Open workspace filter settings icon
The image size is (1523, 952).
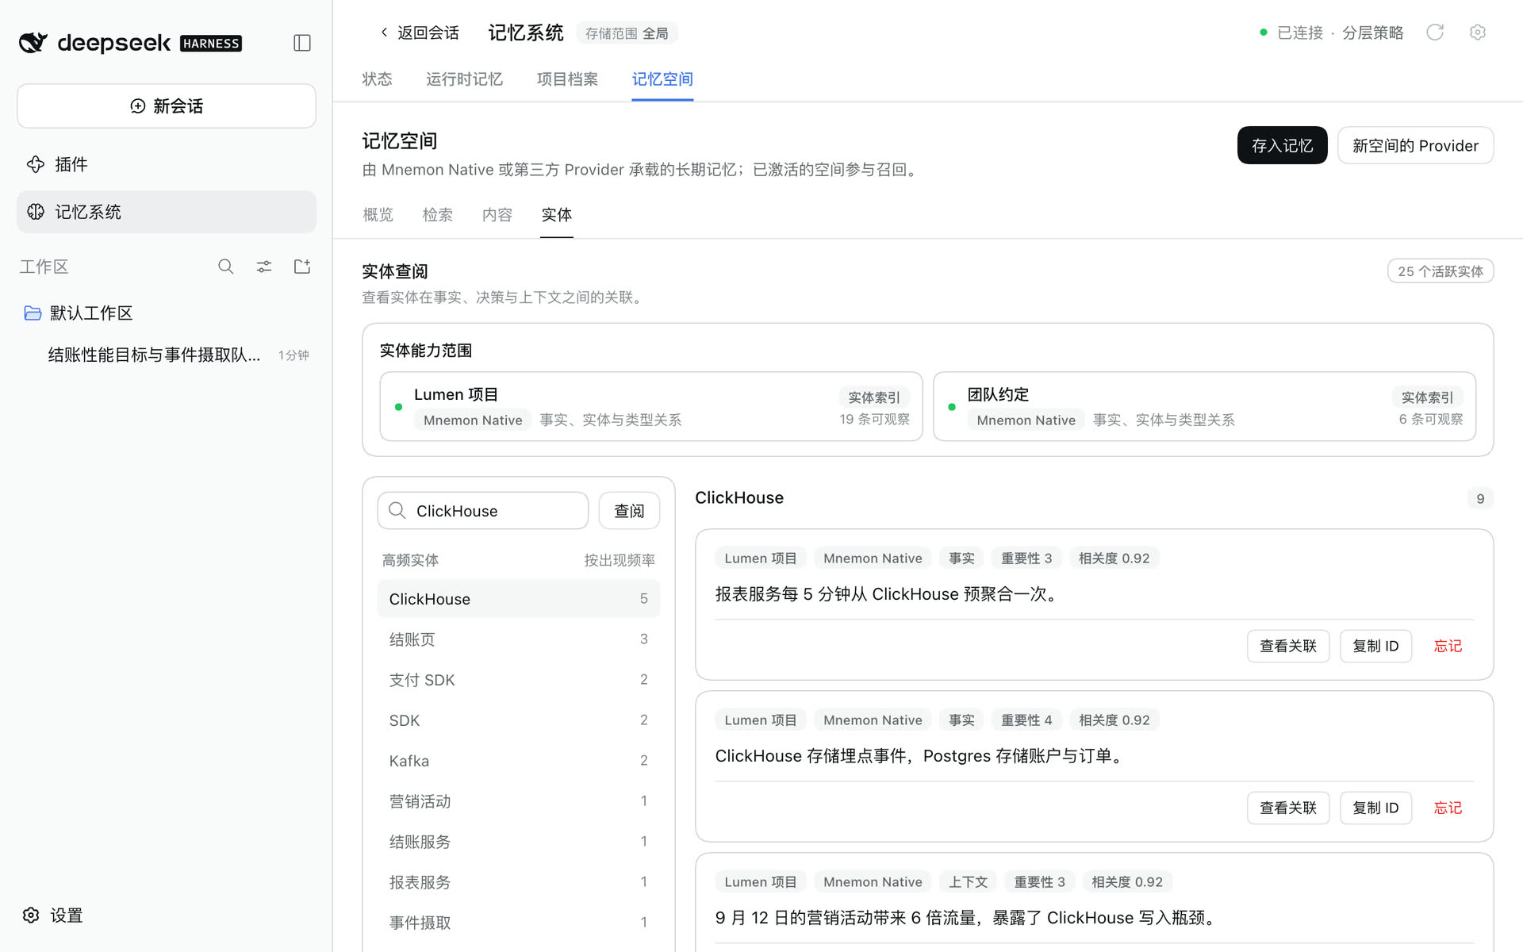pyautogui.click(x=264, y=267)
